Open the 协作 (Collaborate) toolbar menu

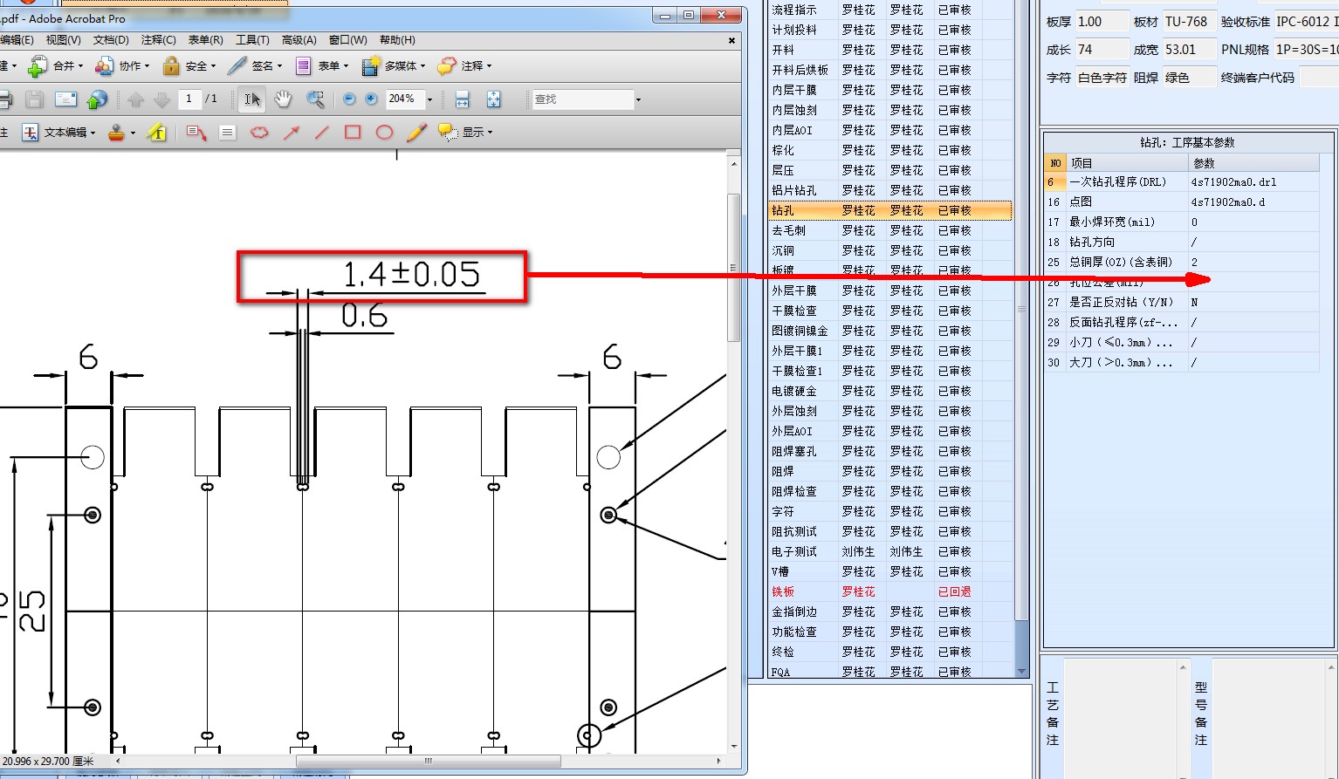click(121, 66)
